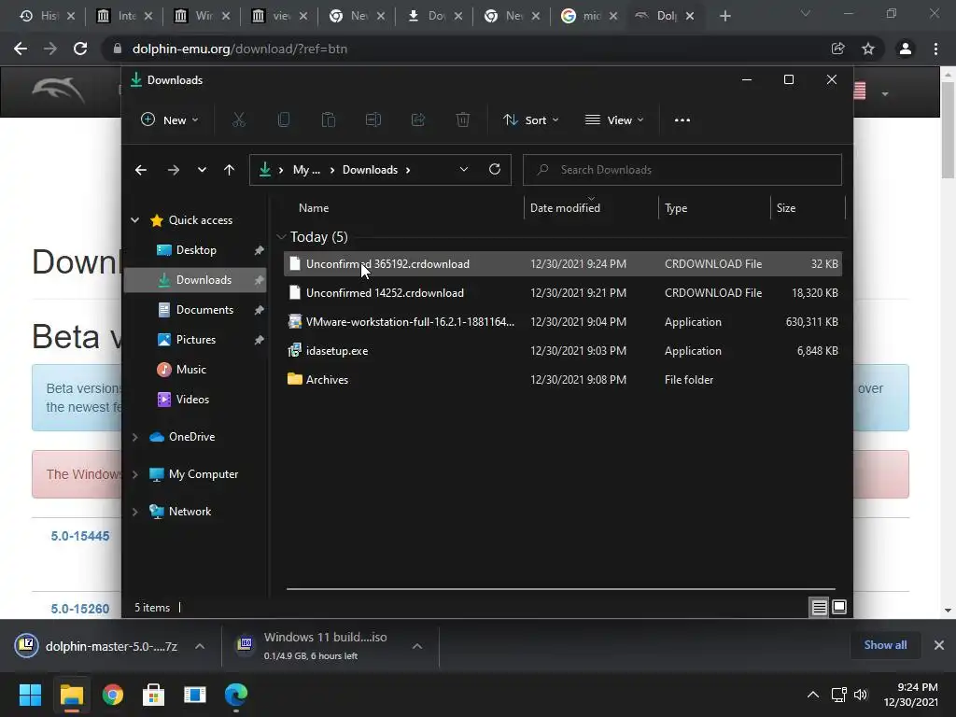Open Windows 11 iso download options arrow
The width and height of the screenshot is (956, 717).
(x=417, y=646)
